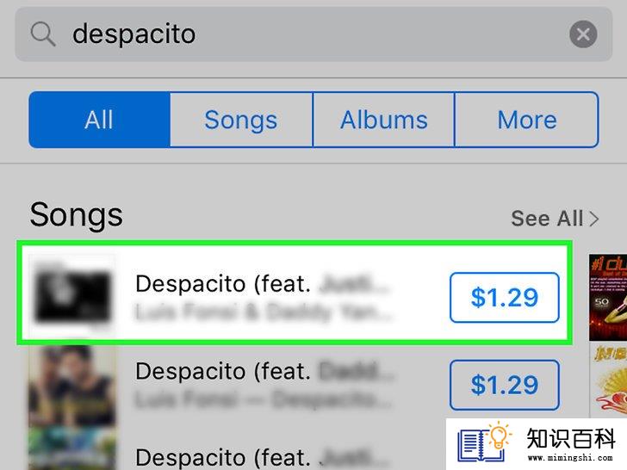
Task: Tap the third song's album artwork
Action: point(72,448)
